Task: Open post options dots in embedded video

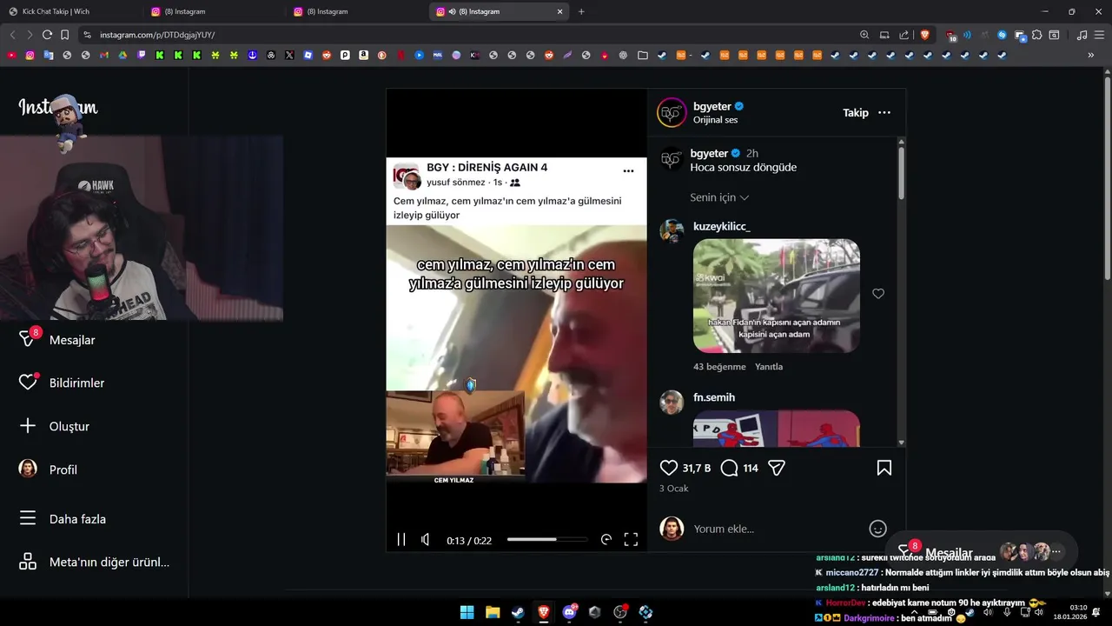Action: 628,171
